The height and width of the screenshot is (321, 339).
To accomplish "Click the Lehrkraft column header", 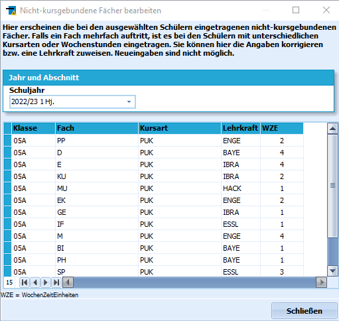I will 241,128.
